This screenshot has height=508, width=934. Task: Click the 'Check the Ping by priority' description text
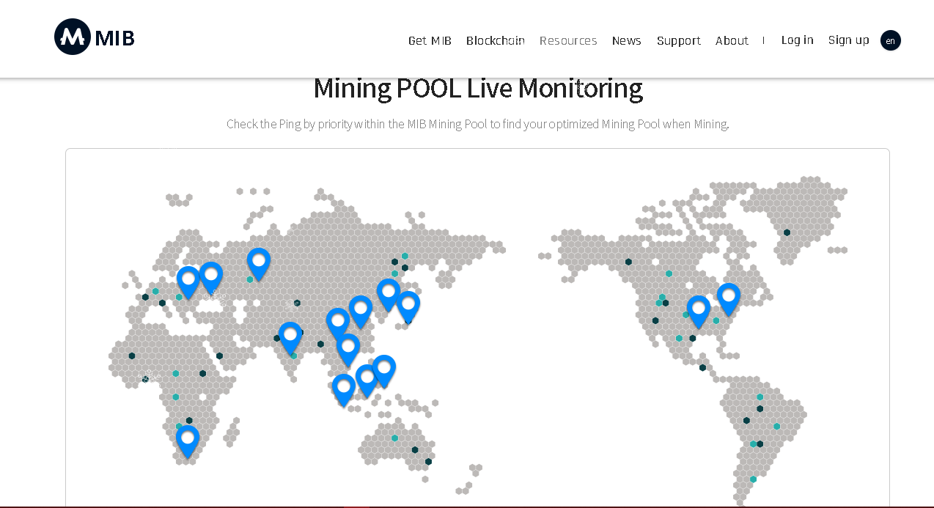[x=478, y=124]
